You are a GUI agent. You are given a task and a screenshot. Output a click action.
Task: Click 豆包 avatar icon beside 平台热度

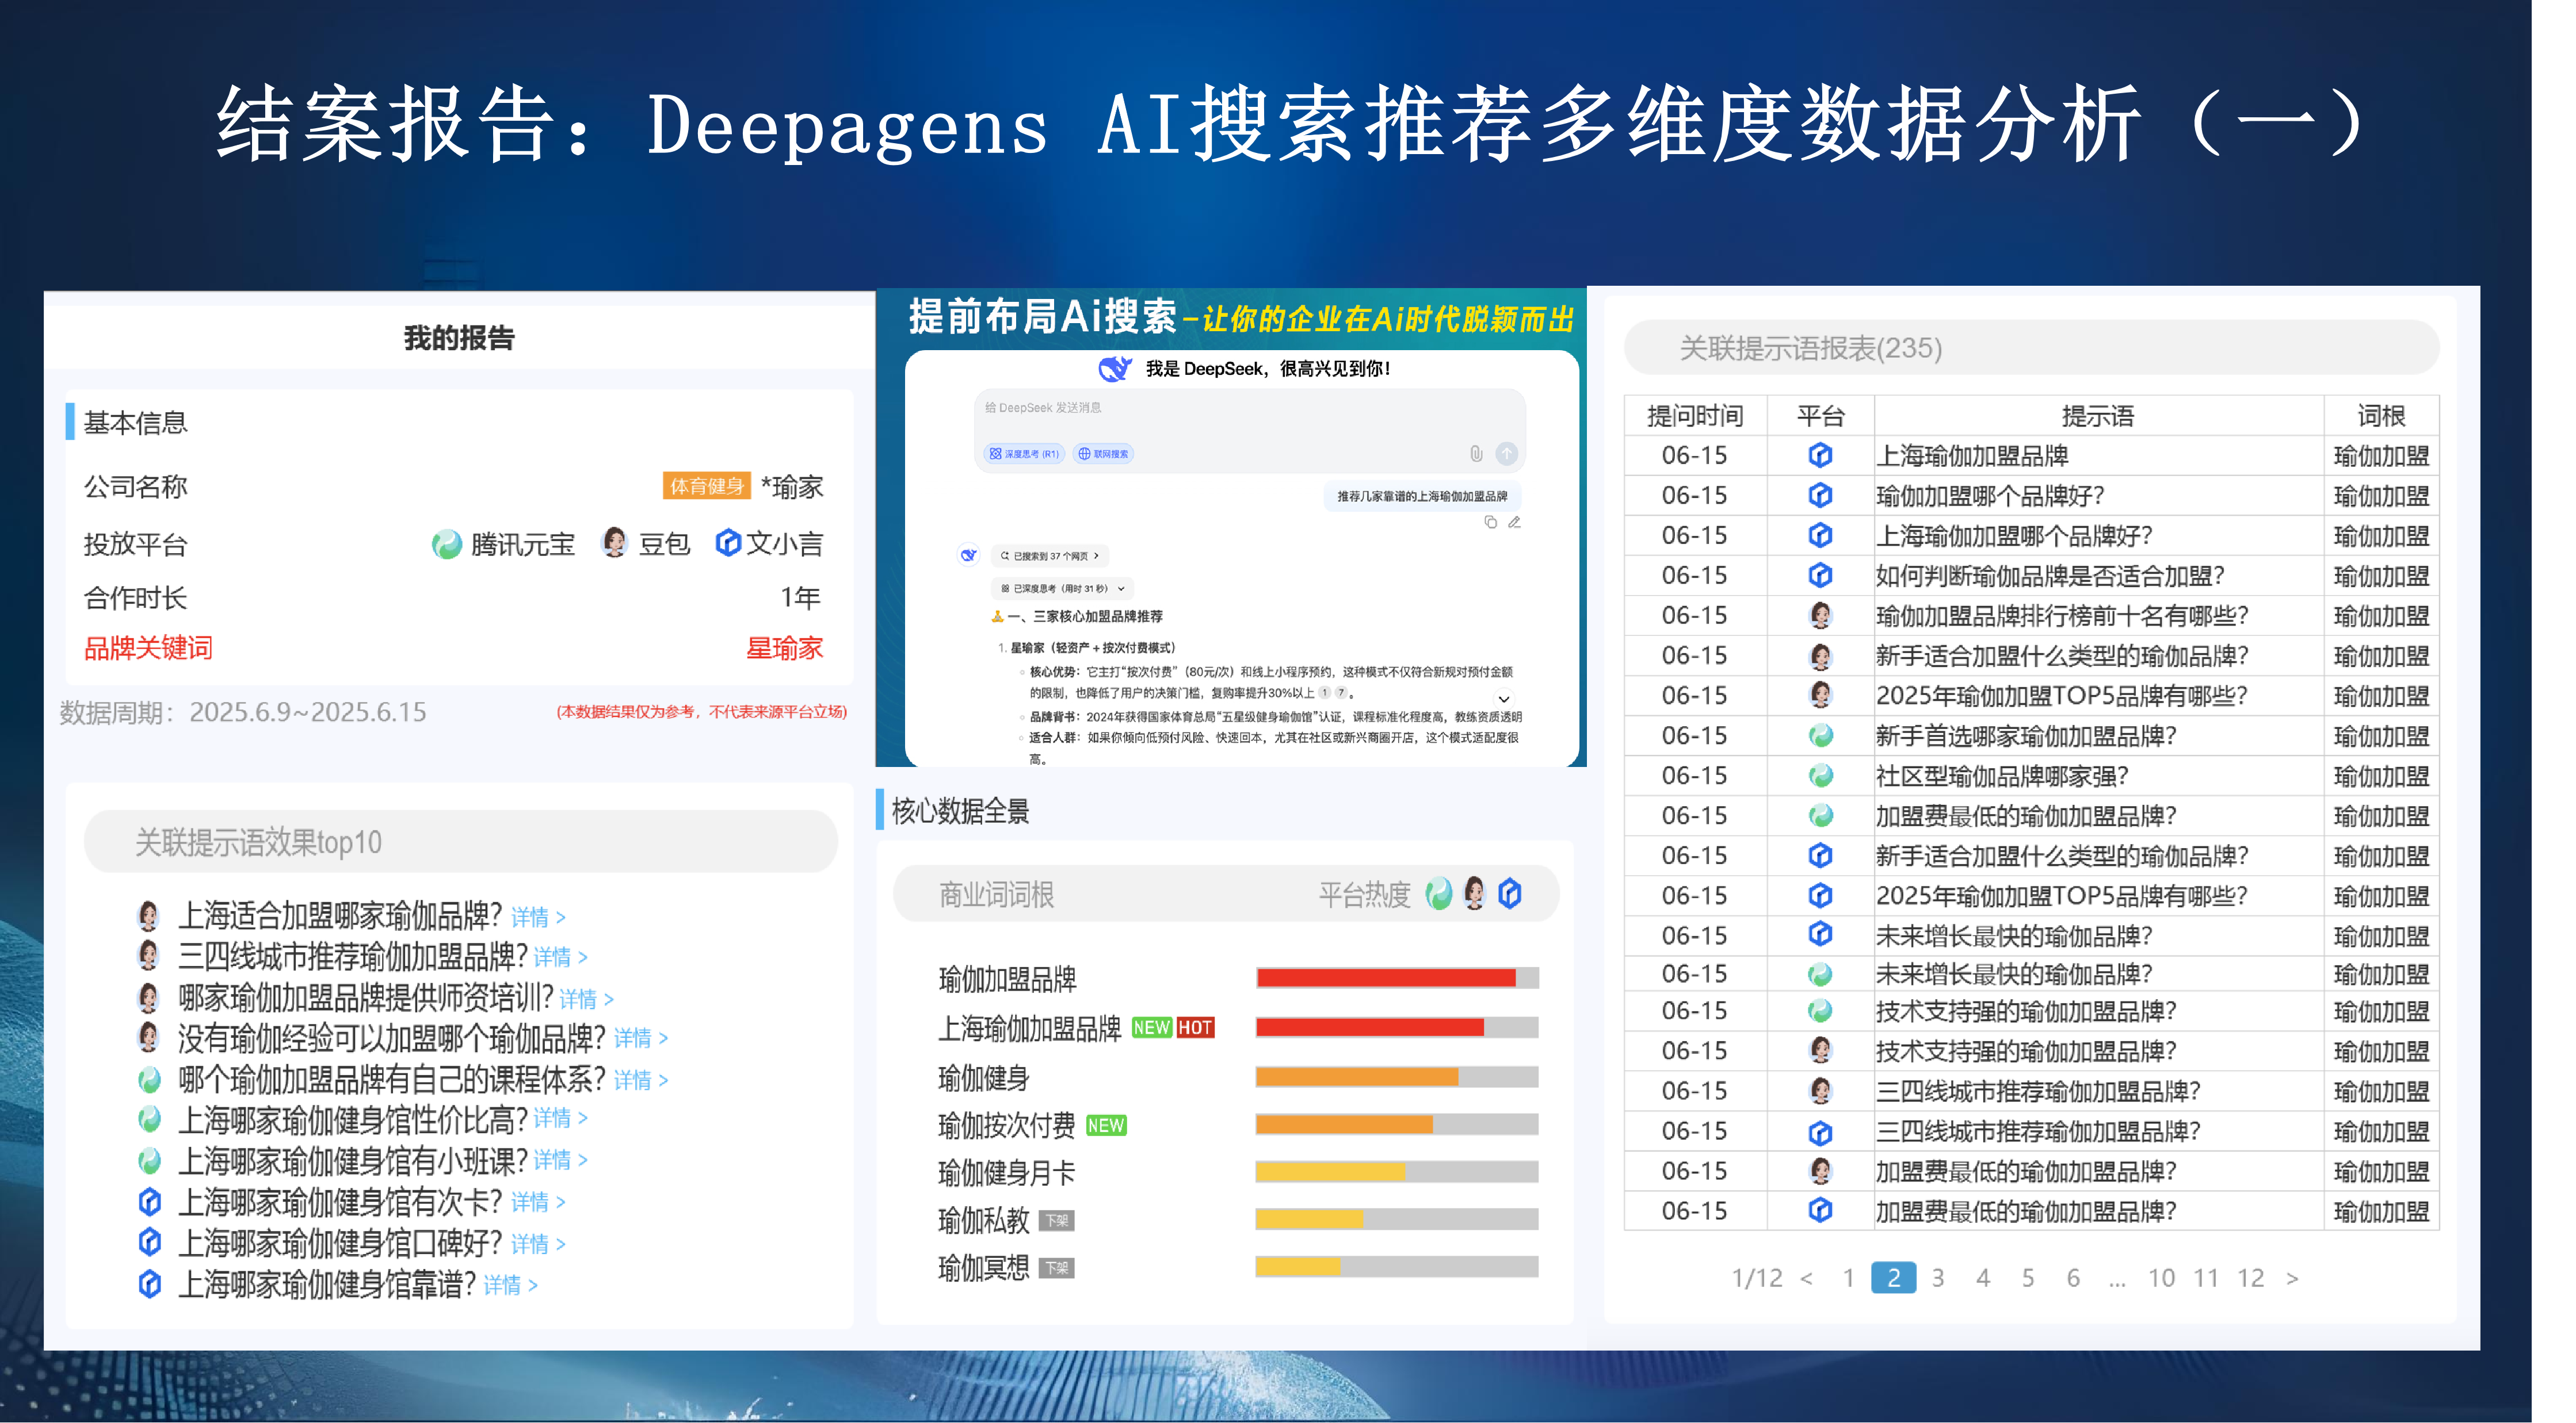[1474, 893]
